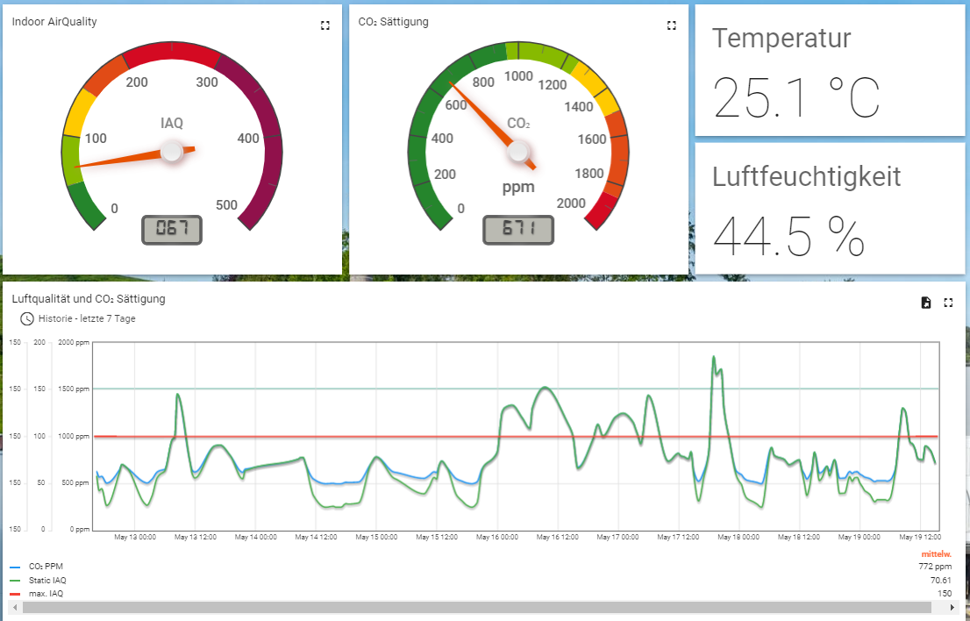Expand CO₂ Sättigung widget to fullscreen
The image size is (970, 621).
tap(672, 25)
